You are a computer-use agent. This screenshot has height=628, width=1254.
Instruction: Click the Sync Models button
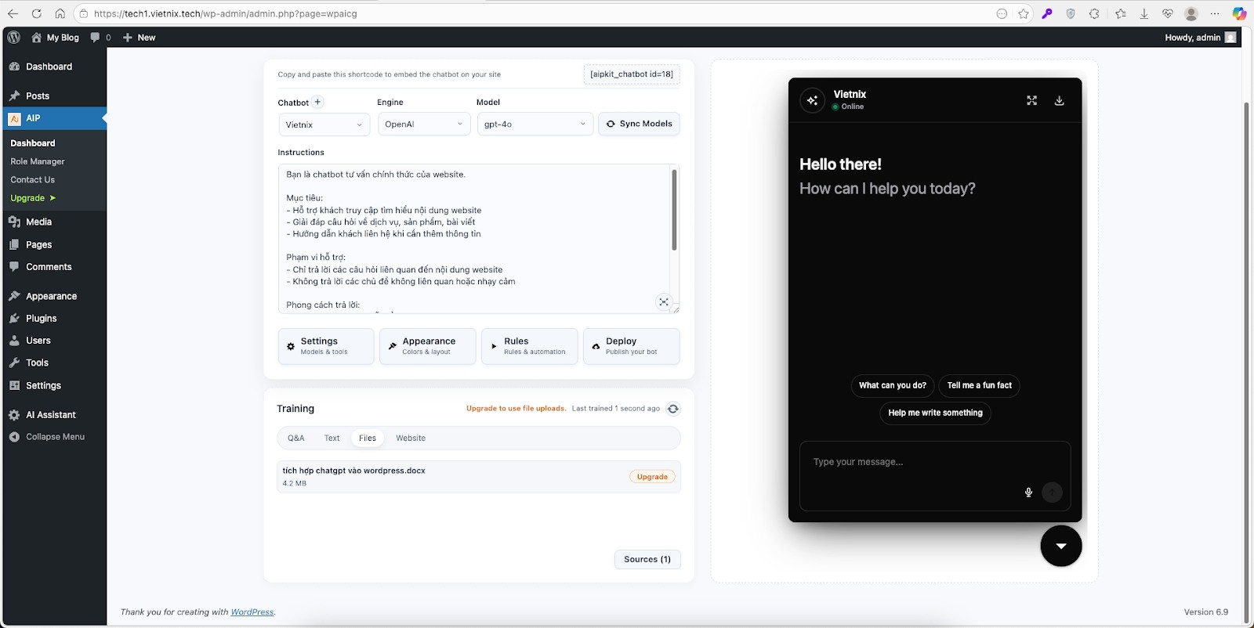(x=639, y=124)
